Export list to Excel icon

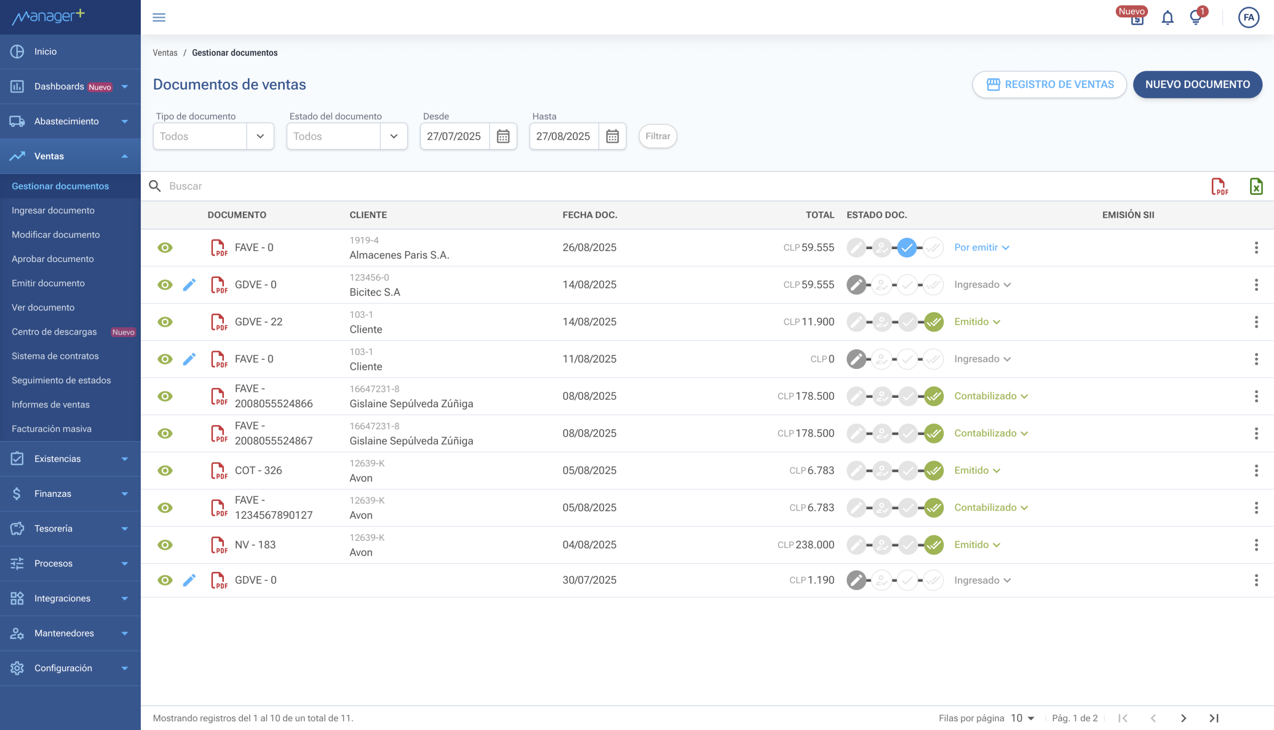click(1256, 186)
